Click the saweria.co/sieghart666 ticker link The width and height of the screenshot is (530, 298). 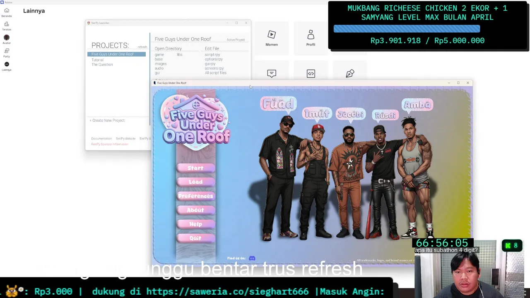pos(227,292)
